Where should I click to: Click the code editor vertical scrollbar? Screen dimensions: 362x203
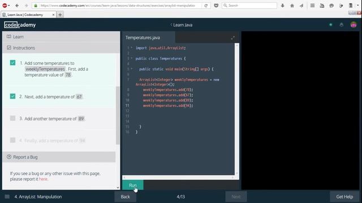click(236, 109)
